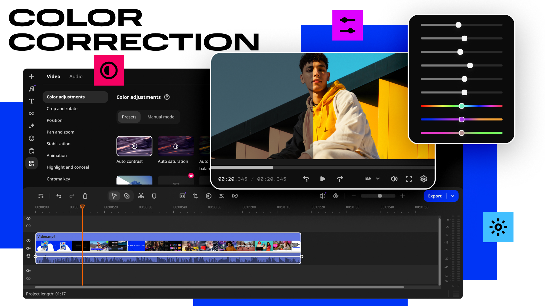Open the Stickers smiley icon in sidebar
Image resolution: width=545 pixels, height=306 pixels.
[x=32, y=138]
